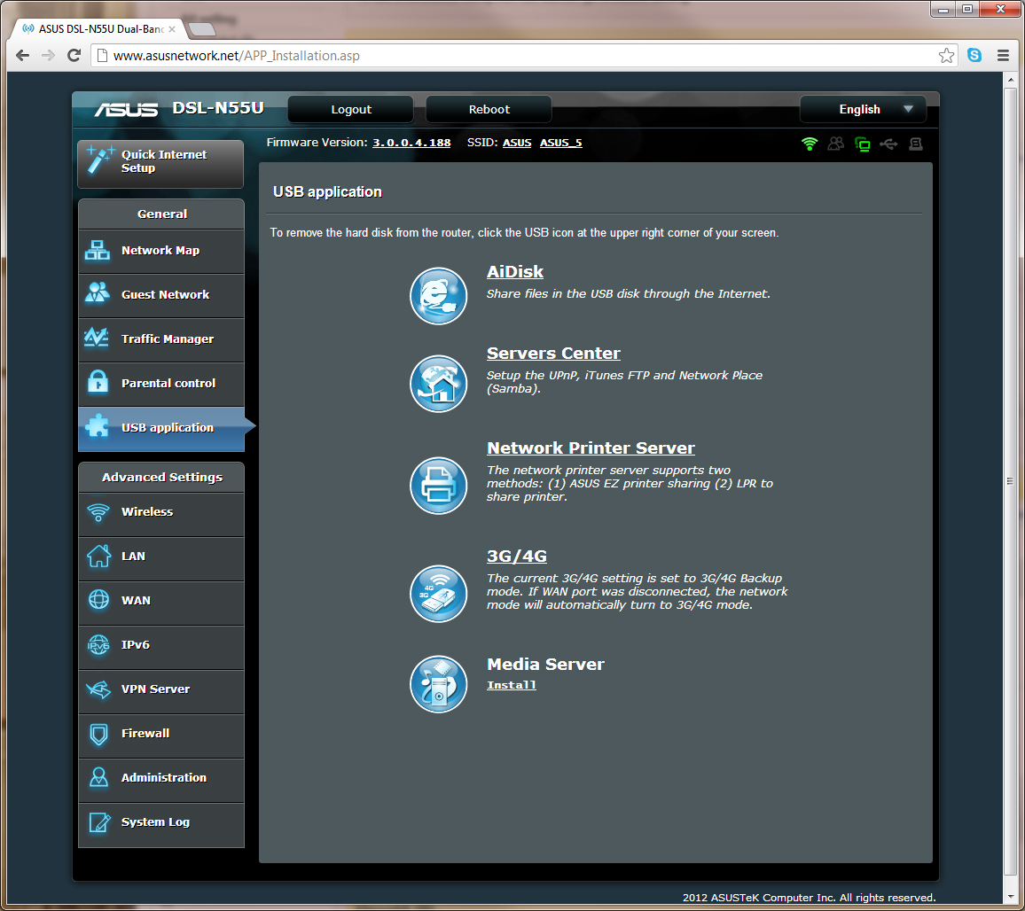Image resolution: width=1025 pixels, height=911 pixels.
Task: Click the page vertical scrollbar
Action: click(x=1011, y=480)
